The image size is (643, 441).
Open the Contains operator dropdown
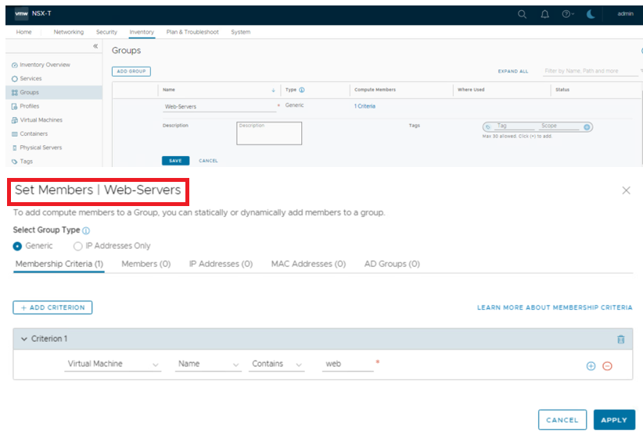click(x=277, y=365)
